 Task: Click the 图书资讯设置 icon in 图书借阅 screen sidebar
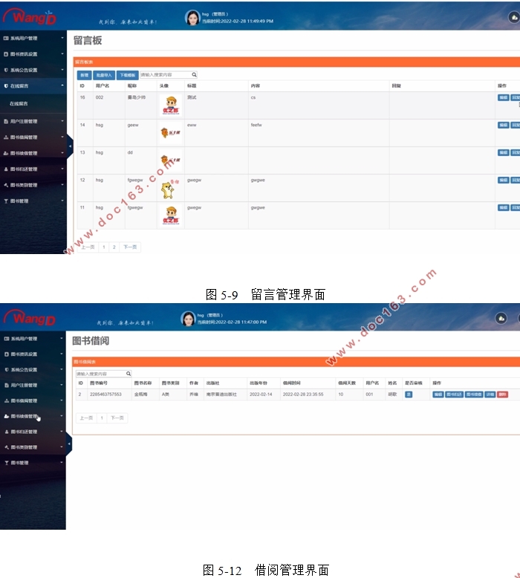point(6,354)
